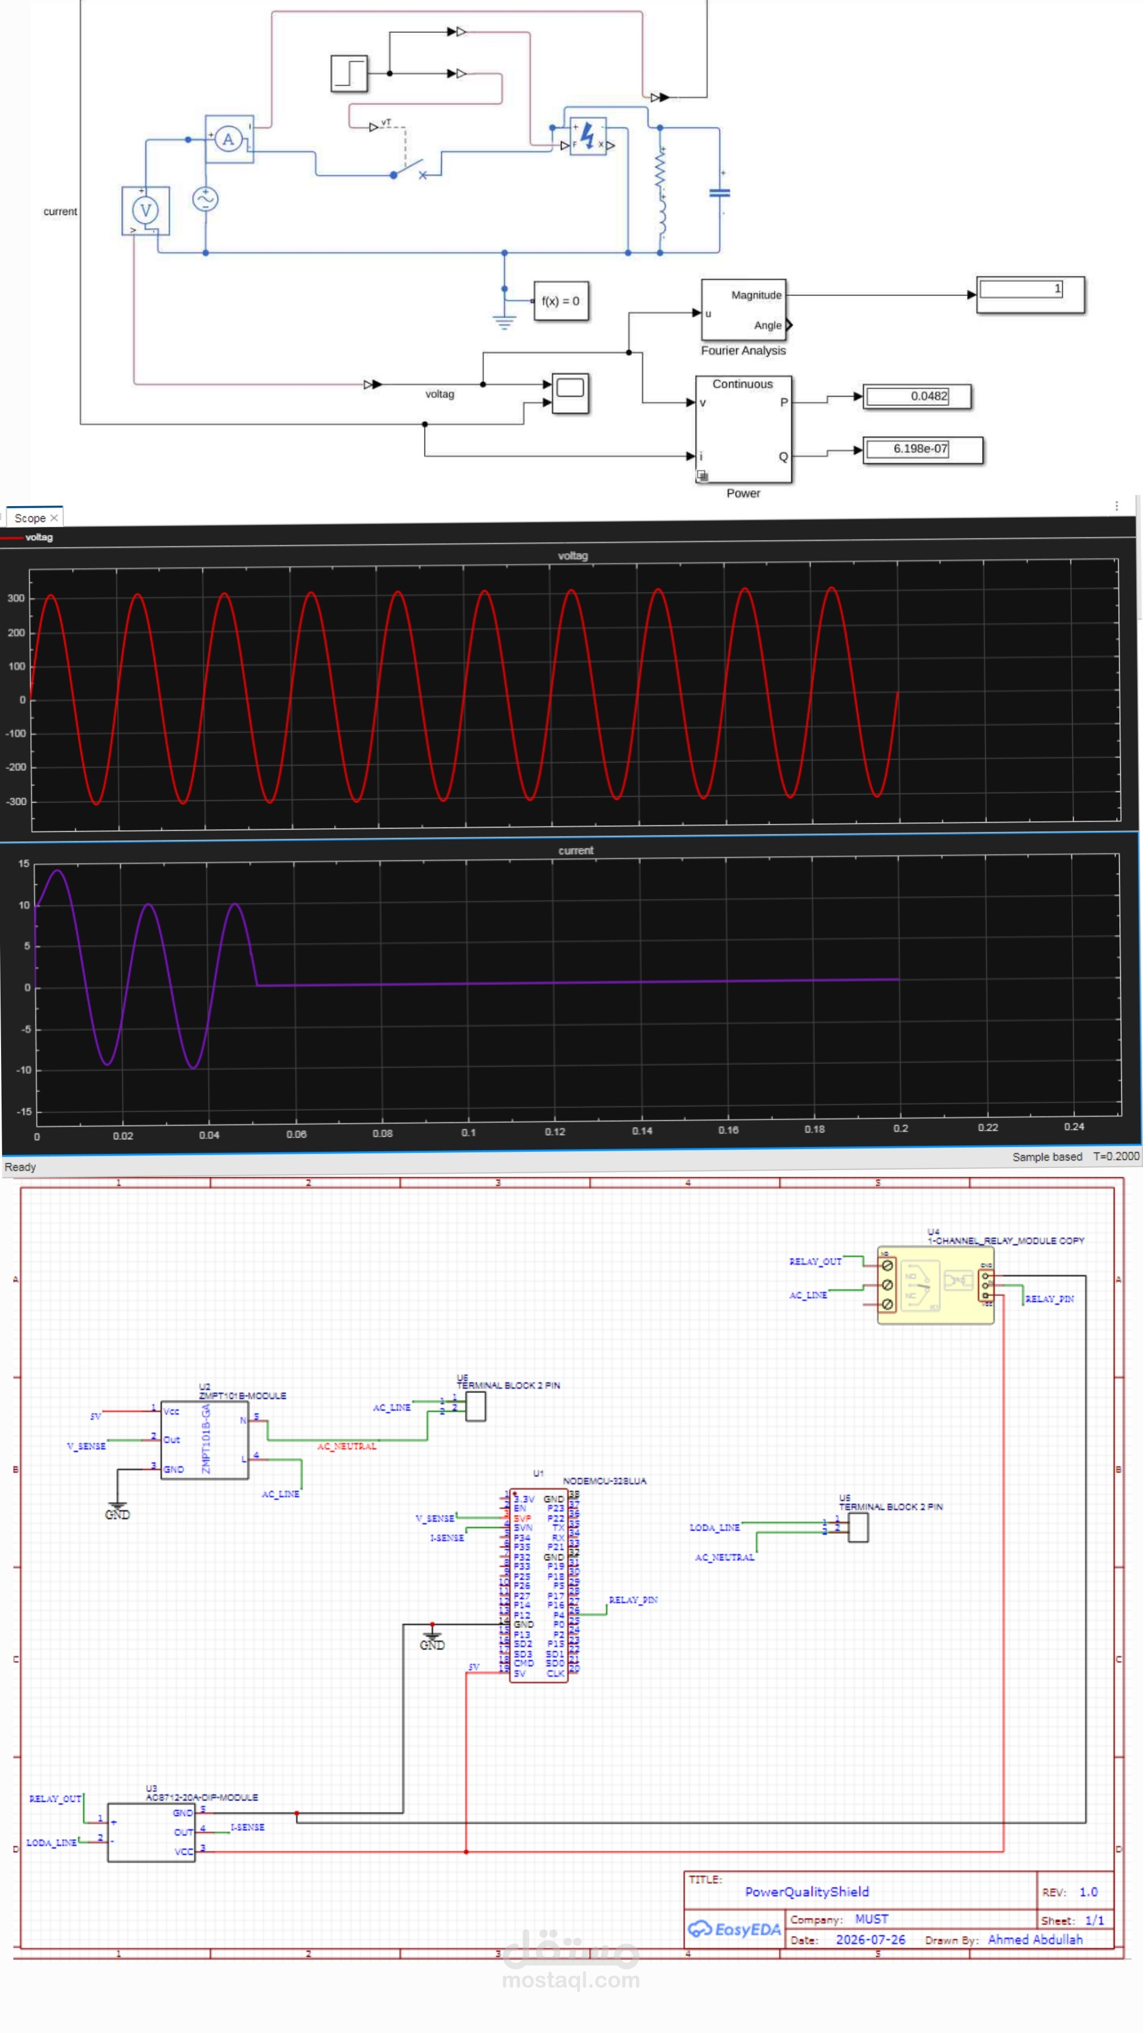Select the U4 1-channel relay module
This screenshot has height=2033, width=1143.
(936, 1285)
